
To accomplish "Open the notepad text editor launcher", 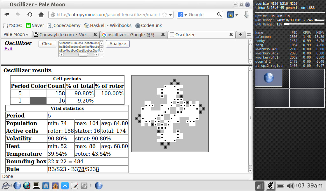I will point(74,186).
